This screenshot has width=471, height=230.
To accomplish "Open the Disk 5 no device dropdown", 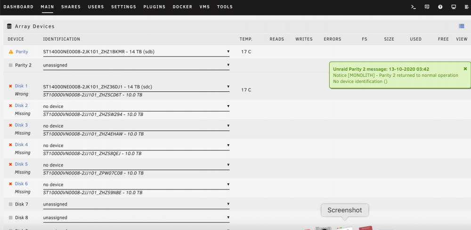I will (137, 165).
